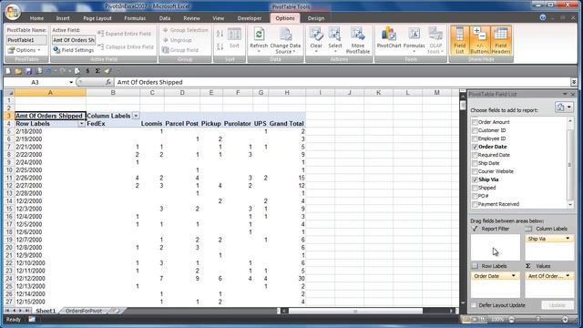Sort ascending A to Z icon
Viewport: 583px width, 328px height.
tap(220, 34)
